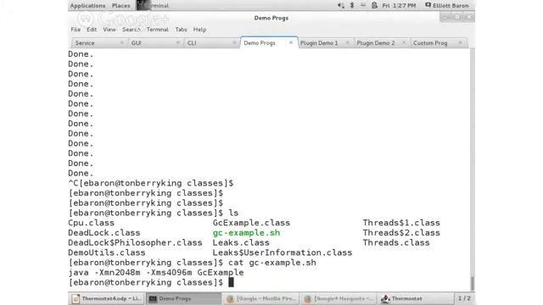Open the Terminal menu
The height and width of the screenshot is (305, 543).
tap(158, 30)
